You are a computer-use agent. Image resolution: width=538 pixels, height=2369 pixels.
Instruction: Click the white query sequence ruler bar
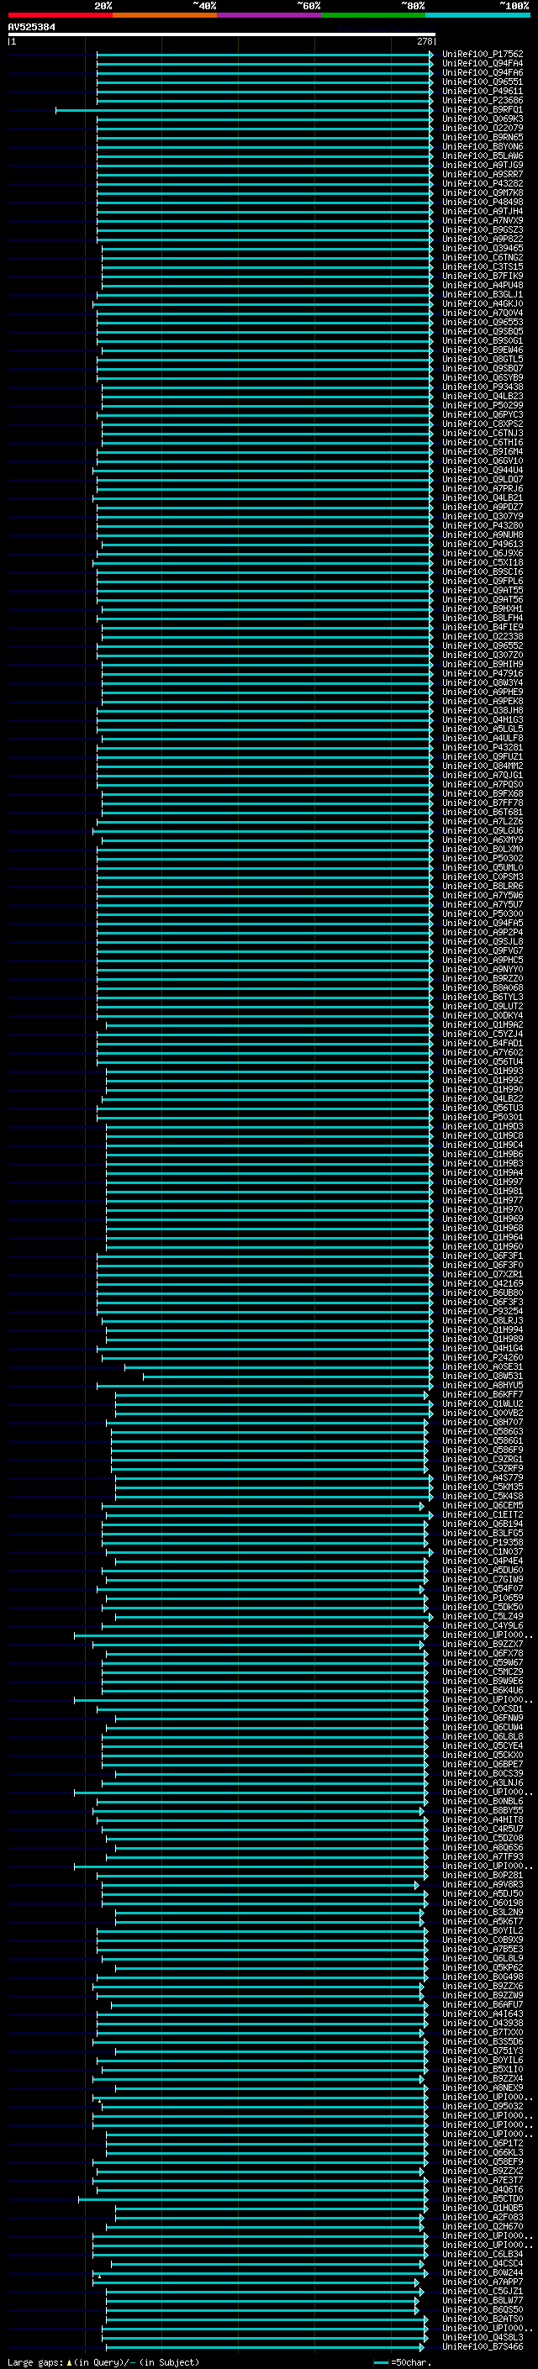point(222,34)
